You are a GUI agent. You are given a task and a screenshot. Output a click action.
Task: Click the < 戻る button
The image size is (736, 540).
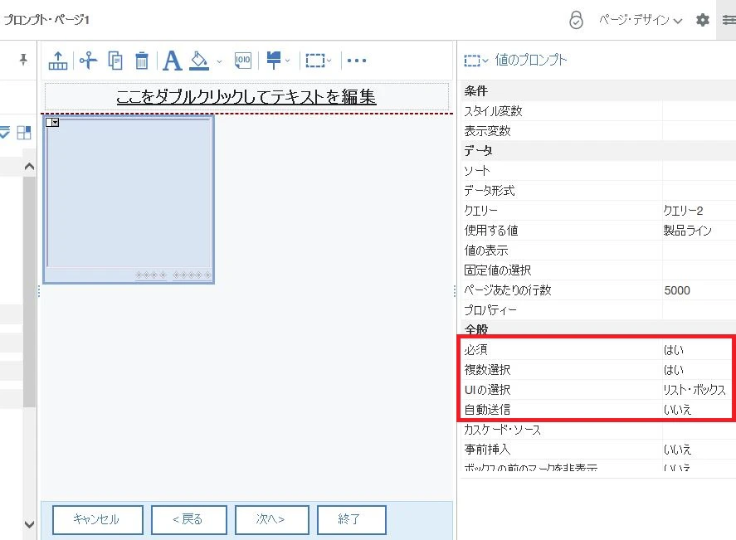point(189,520)
